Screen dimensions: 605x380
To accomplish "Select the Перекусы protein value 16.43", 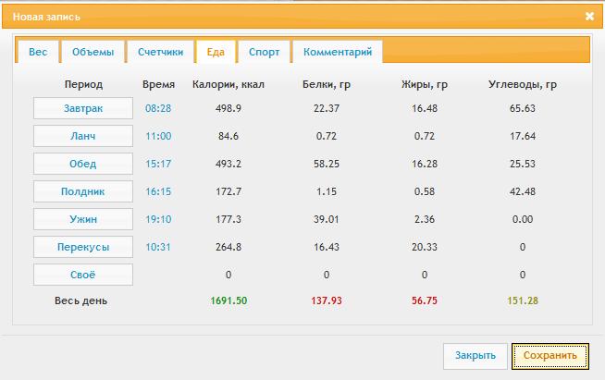I will coord(327,247).
